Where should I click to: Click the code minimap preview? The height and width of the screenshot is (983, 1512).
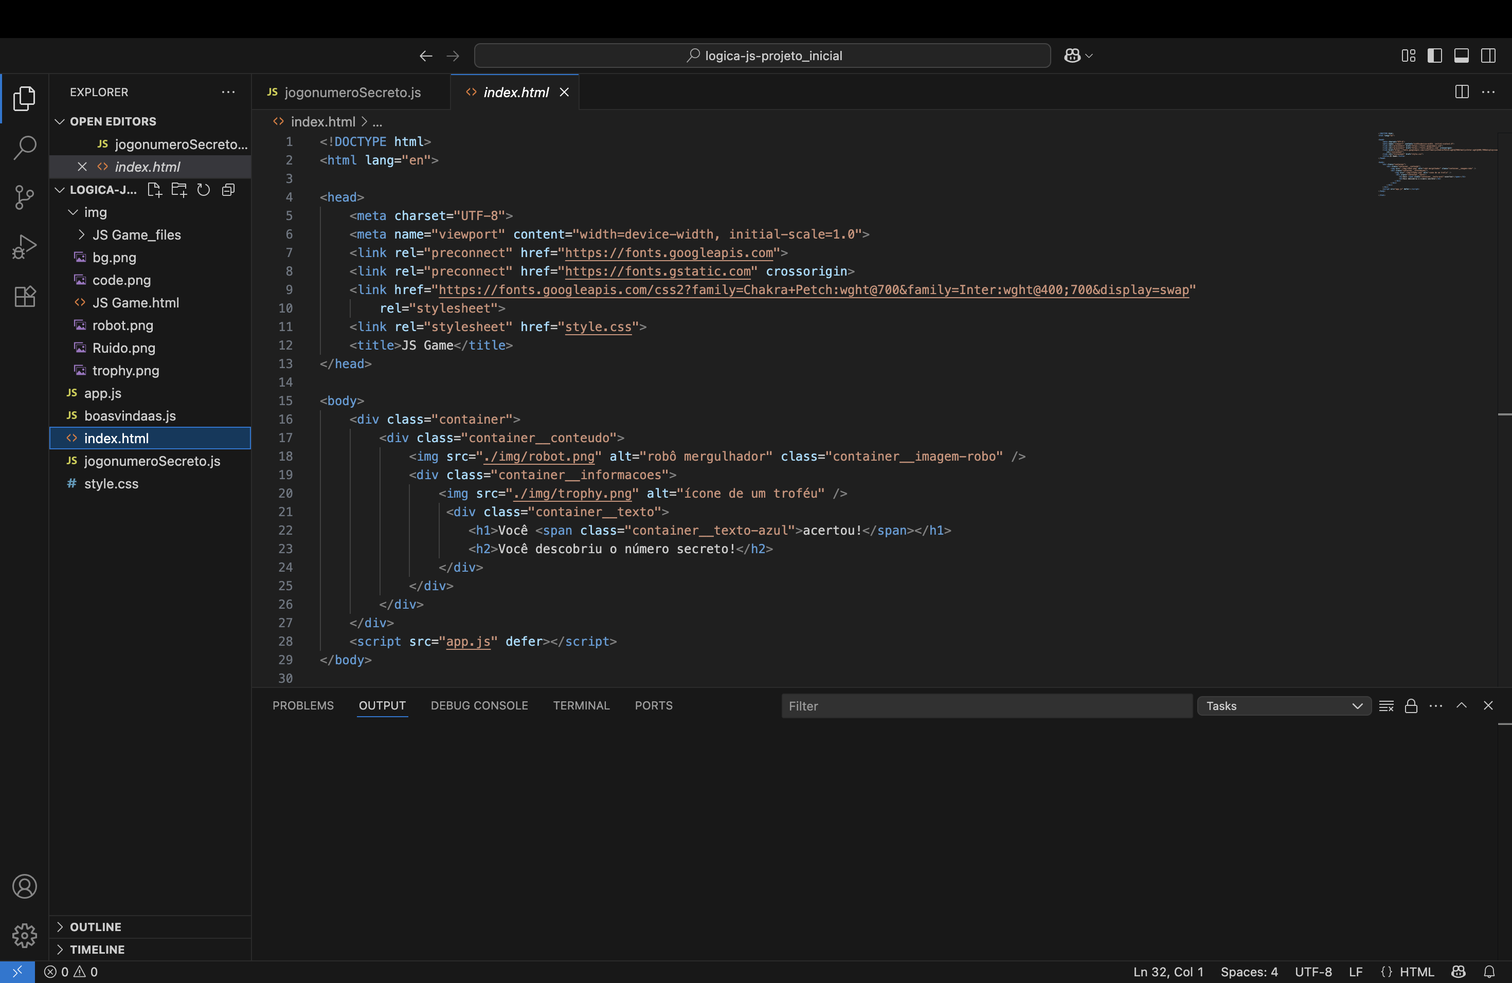1437,164
